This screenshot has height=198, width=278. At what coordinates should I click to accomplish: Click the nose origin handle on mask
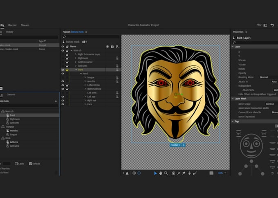click(x=175, y=94)
